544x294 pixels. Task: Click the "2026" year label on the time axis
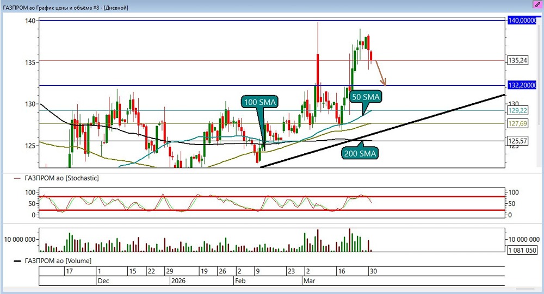(x=178, y=281)
